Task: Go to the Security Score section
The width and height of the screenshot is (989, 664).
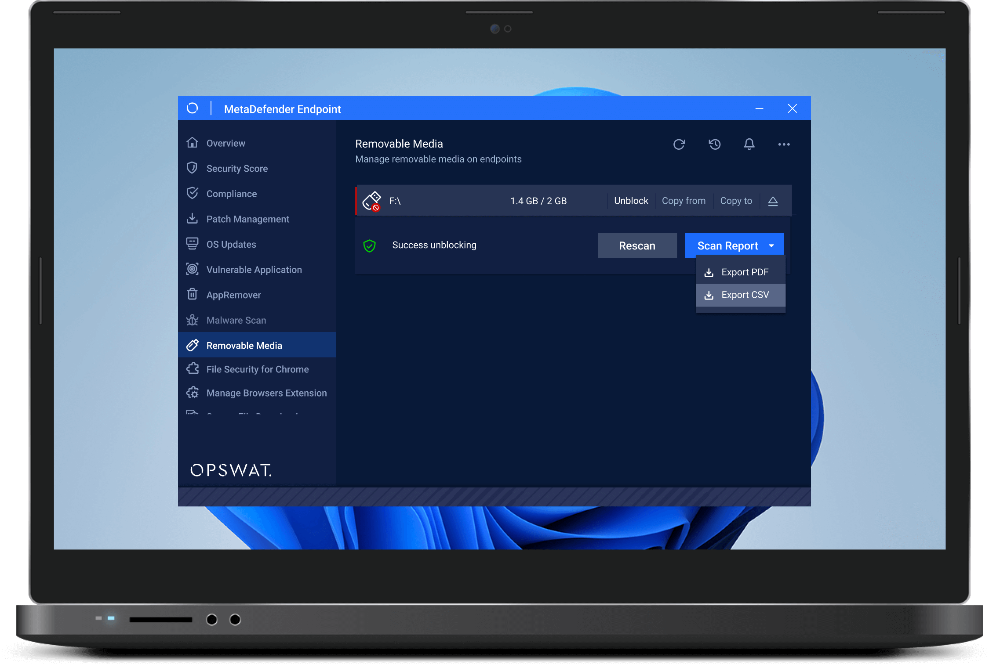Action: (237, 169)
